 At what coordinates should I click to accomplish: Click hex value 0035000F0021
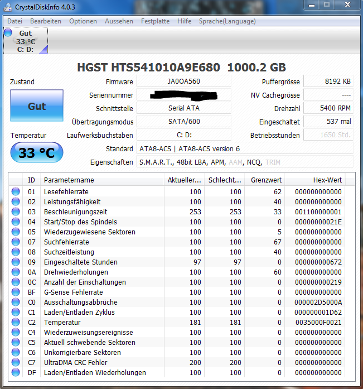click(x=318, y=322)
